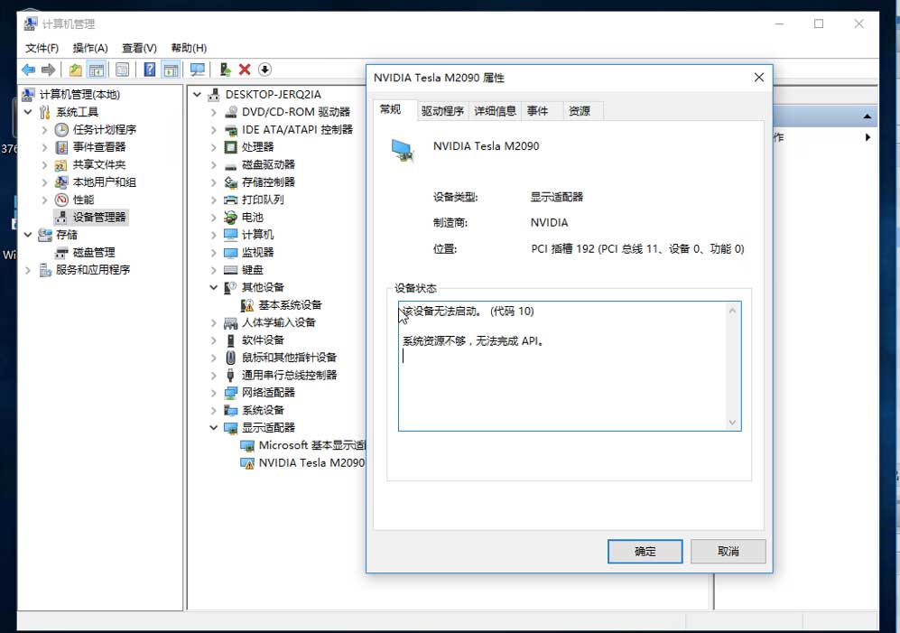This screenshot has width=900, height=633.
Task: Collapse the 系统工具 tree node
Action: pos(28,112)
